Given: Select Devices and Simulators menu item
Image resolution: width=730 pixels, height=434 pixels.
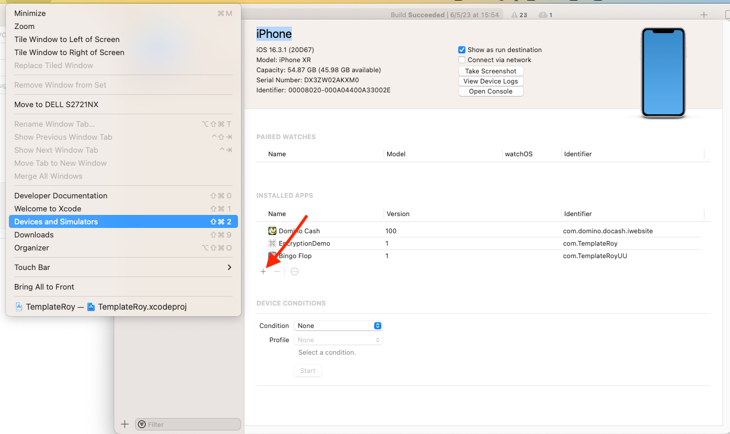Looking at the screenshot, I should pos(123,221).
